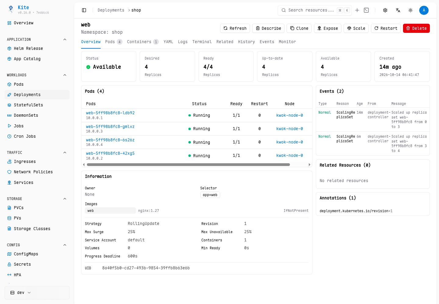Go to StatefulSets sidebar item
Image resolution: width=439 pixels, height=304 pixels.
pyautogui.click(x=37, y=105)
